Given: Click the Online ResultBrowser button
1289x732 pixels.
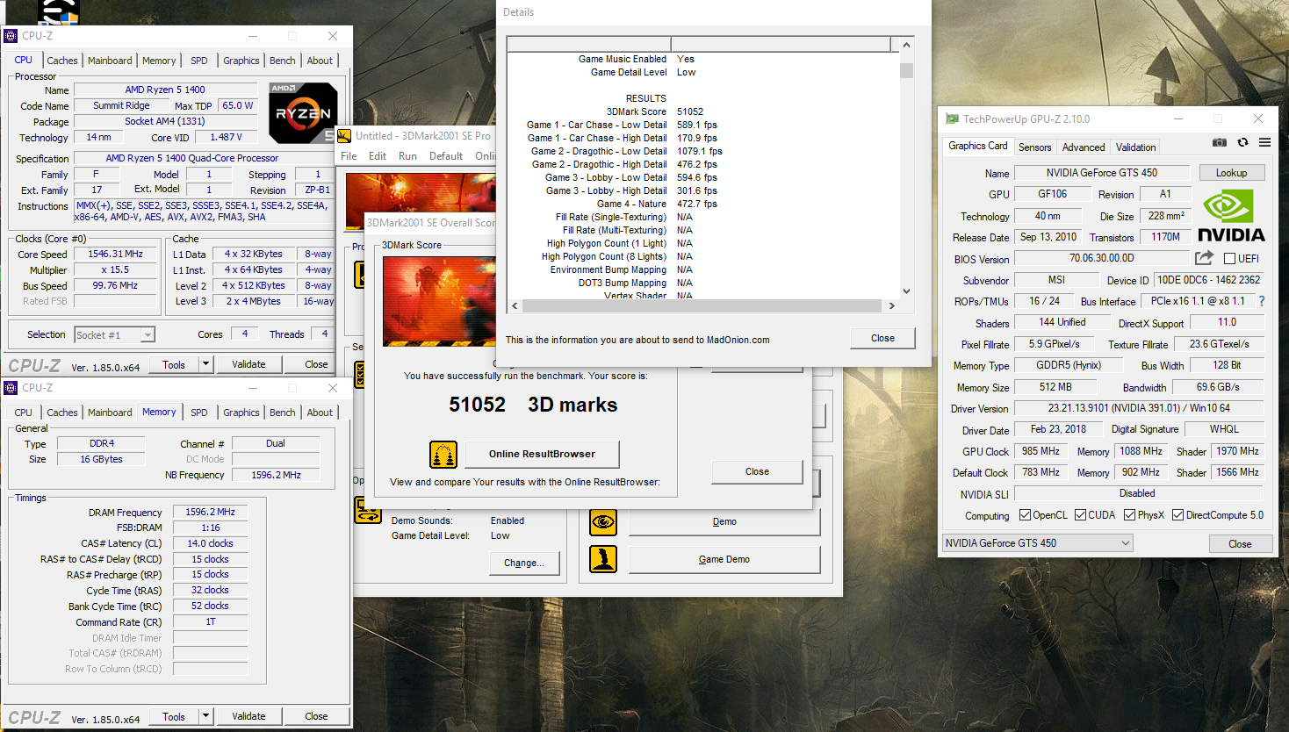Looking at the screenshot, I should [x=542, y=454].
